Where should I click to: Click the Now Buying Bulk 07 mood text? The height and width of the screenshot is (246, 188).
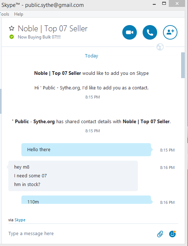(39, 37)
